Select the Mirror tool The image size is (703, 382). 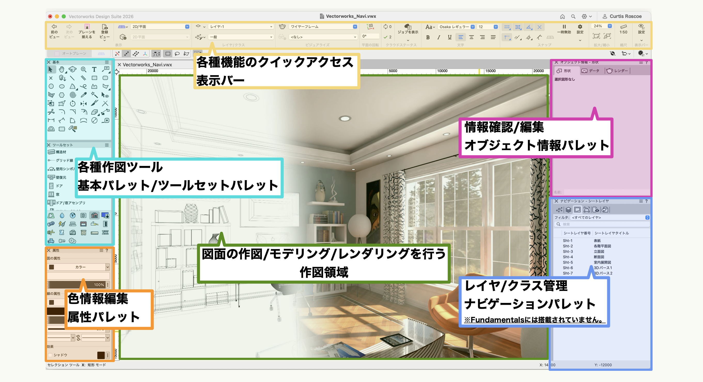[83, 103]
